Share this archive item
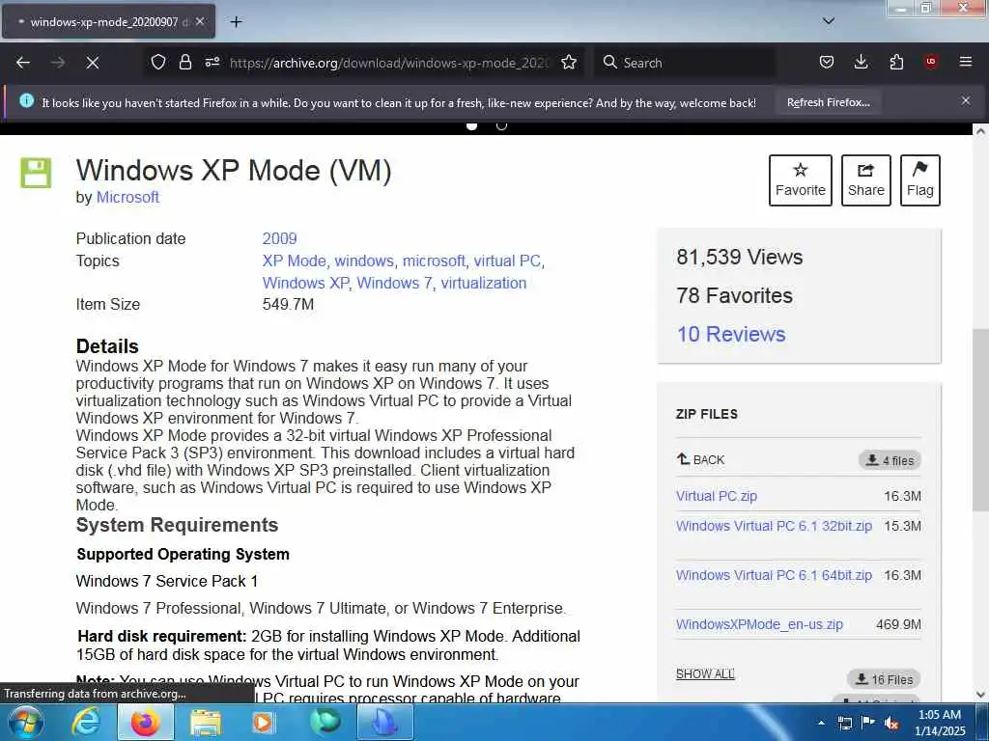 click(866, 180)
